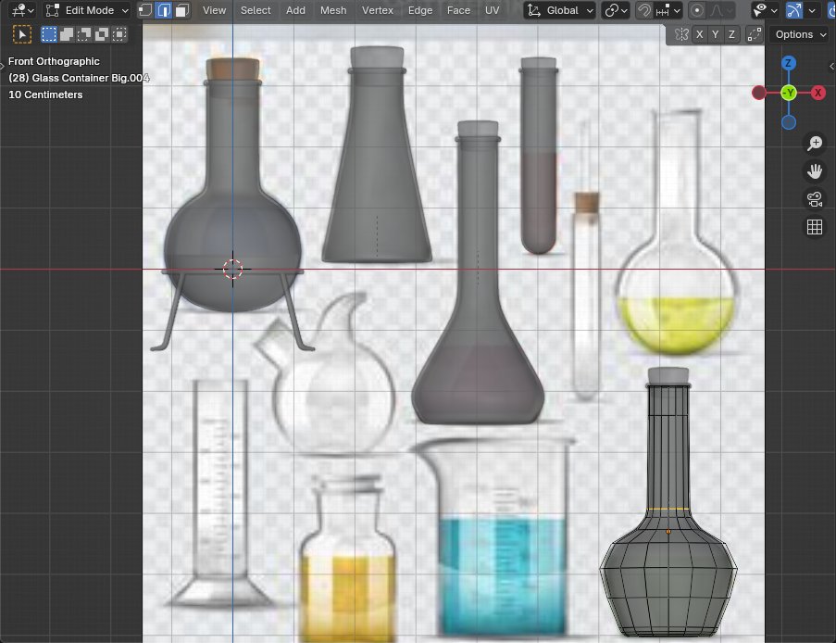This screenshot has width=836, height=643.
Task: Click the green Y sphere on the navigation gizmo
Action: click(788, 93)
